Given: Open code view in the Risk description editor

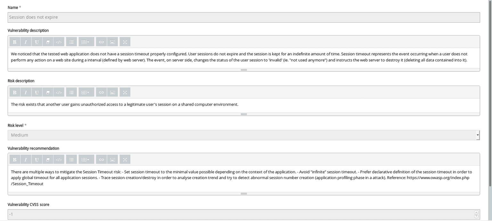Looking at the screenshot, I should (x=59, y=92).
